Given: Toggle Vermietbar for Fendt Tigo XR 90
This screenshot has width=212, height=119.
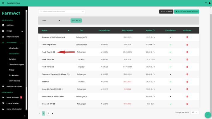Looking at the screenshot, I should (170, 52).
